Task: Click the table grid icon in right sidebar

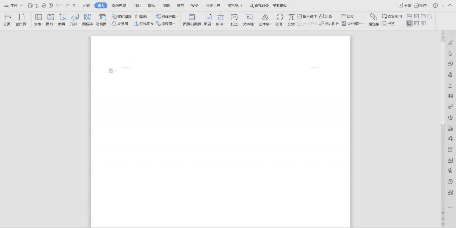Action: [x=450, y=96]
